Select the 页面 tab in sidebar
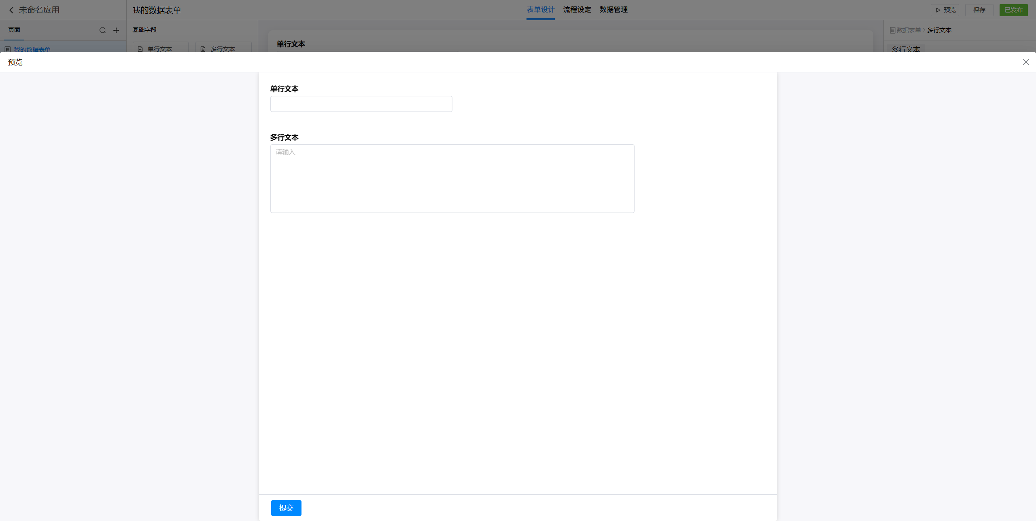Screen dimensions: 1036x521 (14, 30)
